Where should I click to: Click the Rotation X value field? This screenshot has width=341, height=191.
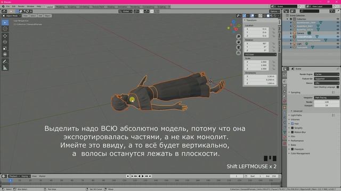coord(257,44)
